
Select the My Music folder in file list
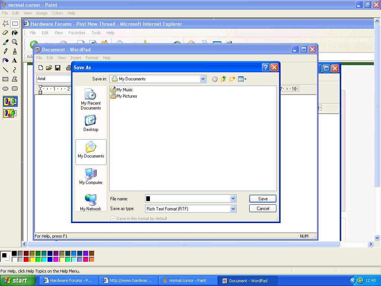(x=122, y=90)
